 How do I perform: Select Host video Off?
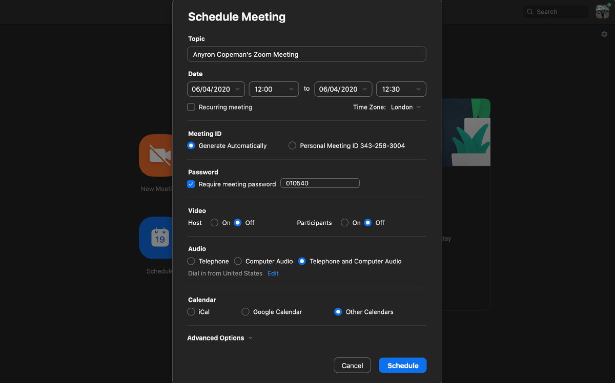(x=238, y=223)
